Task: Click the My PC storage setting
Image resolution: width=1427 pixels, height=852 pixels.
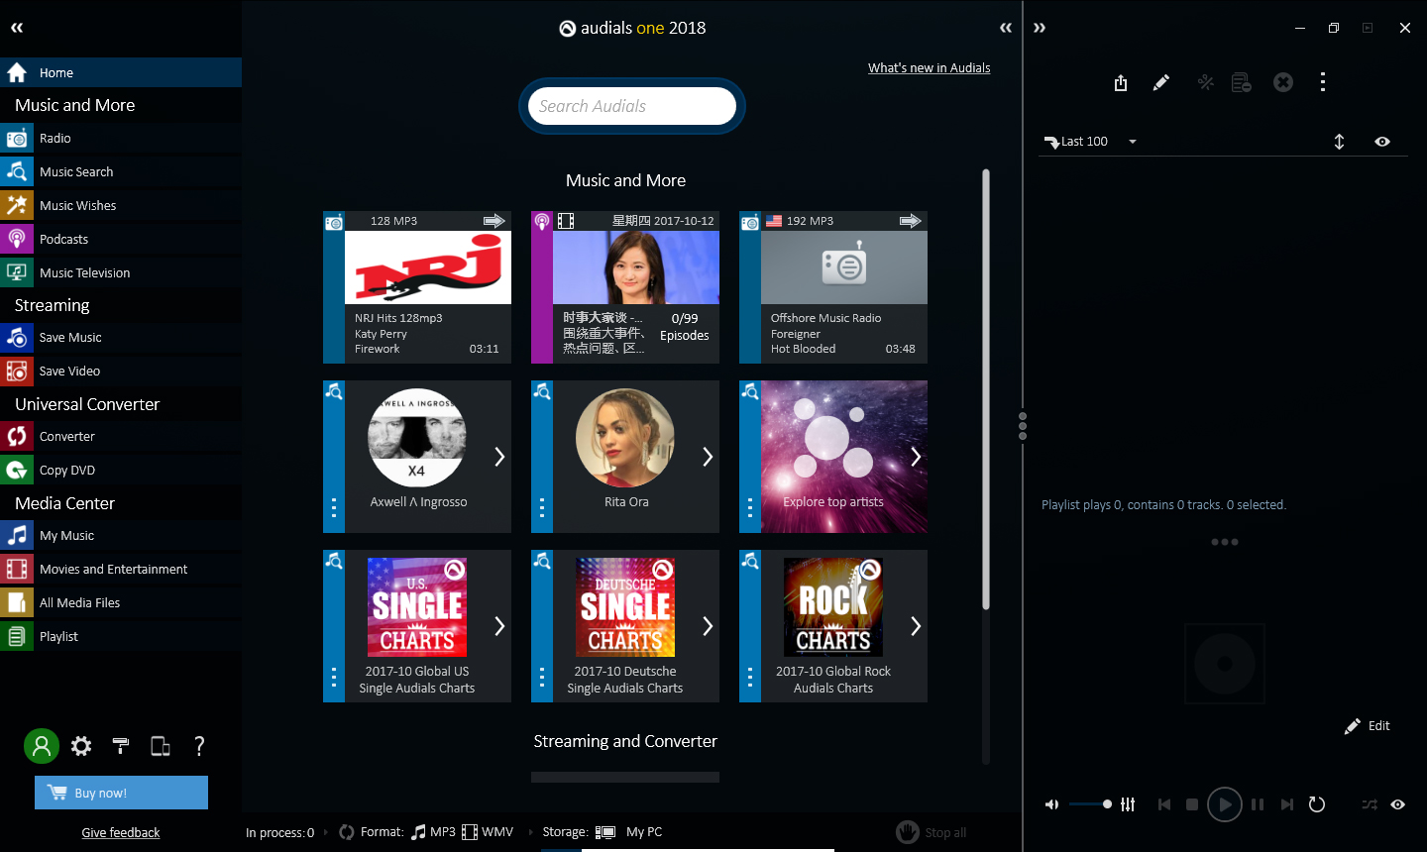Action: (629, 832)
